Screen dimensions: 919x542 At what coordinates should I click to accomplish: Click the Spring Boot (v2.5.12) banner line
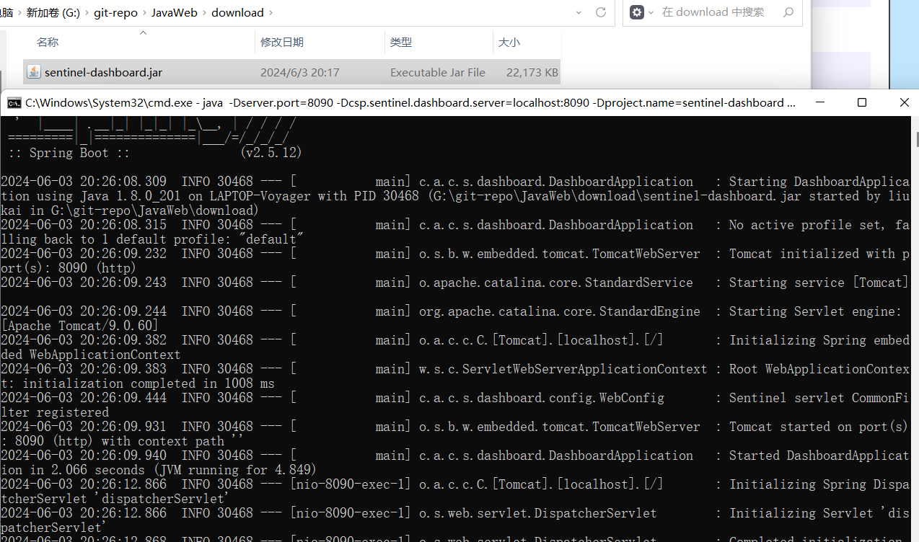155,153
